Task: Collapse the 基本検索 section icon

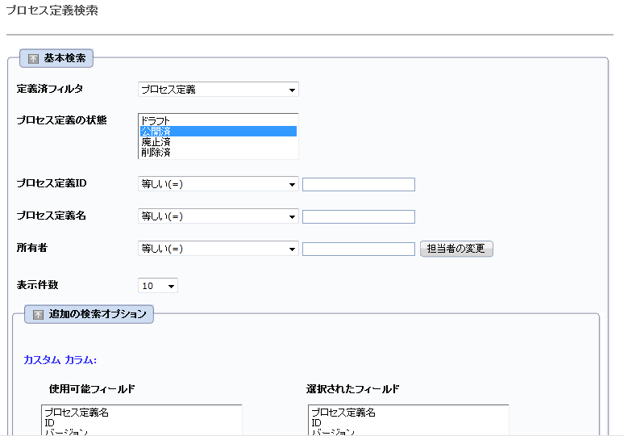Action: (33, 59)
